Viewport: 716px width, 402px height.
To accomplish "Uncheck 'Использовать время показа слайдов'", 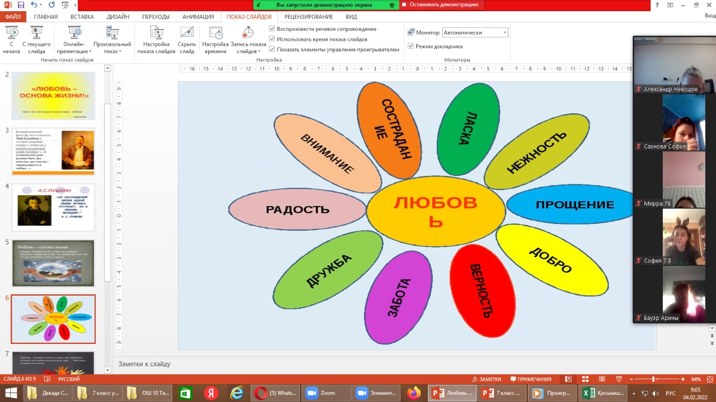I will pyautogui.click(x=272, y=39).
